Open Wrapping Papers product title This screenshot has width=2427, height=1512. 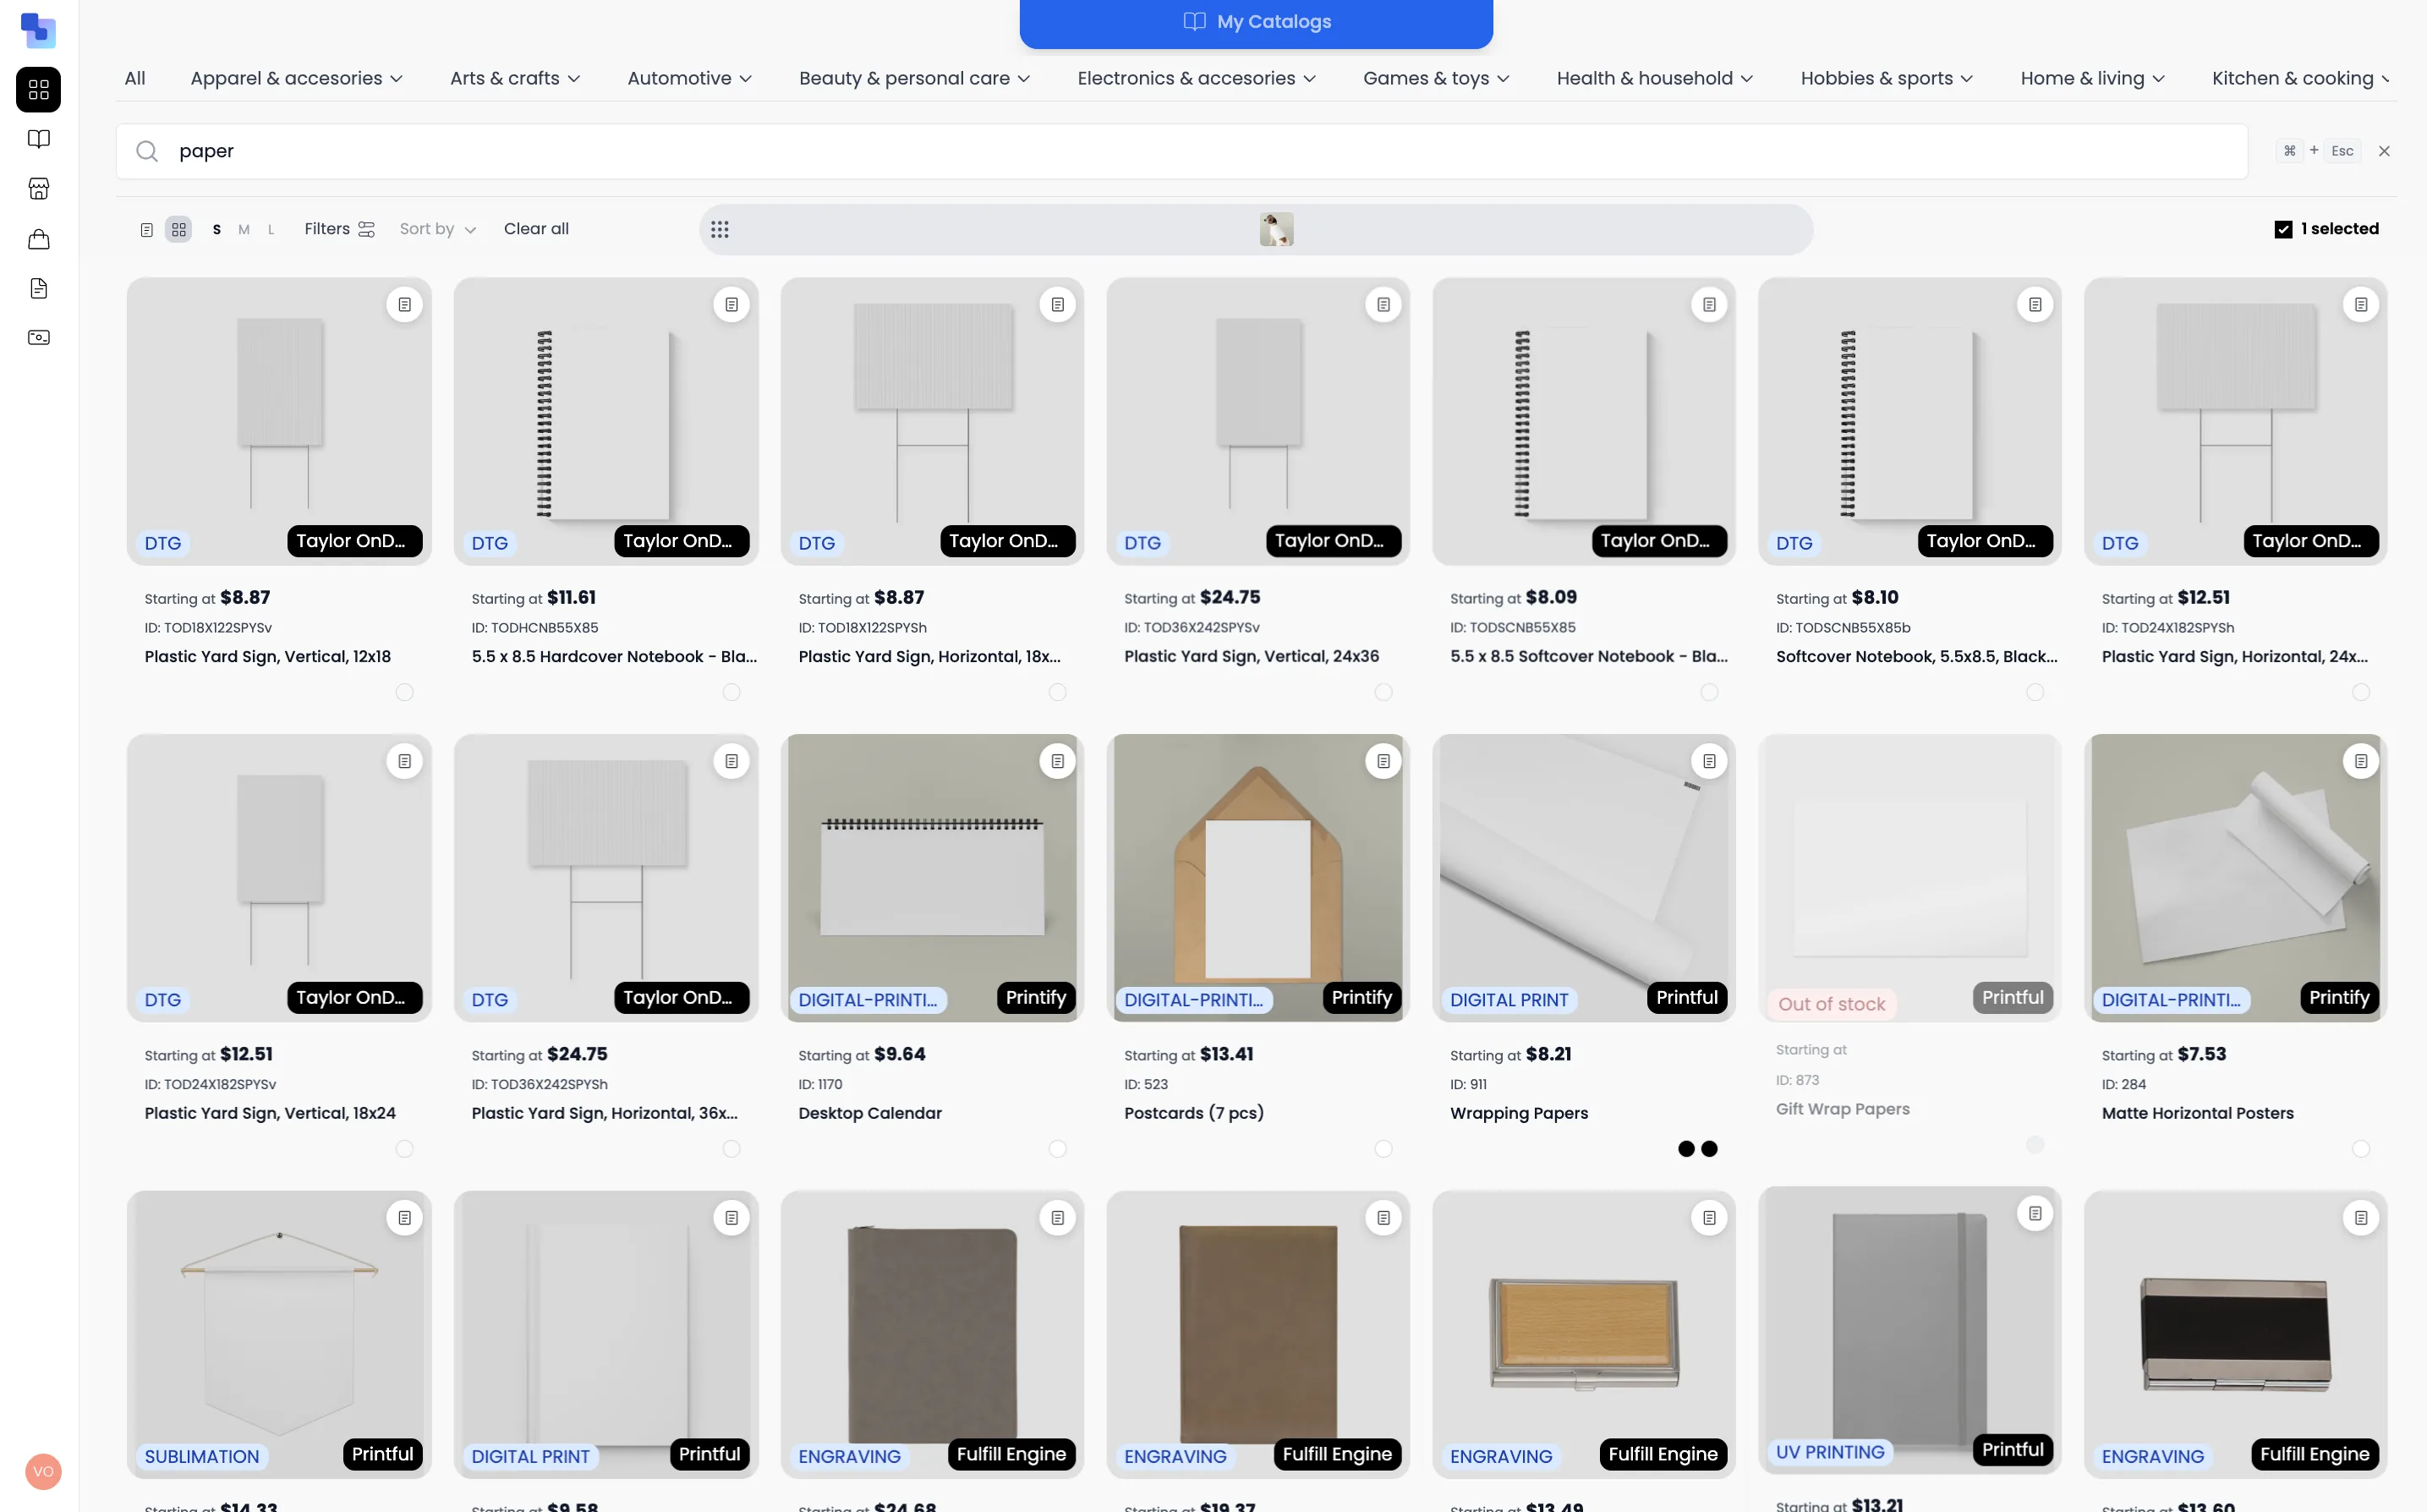pos(1518,1113)
